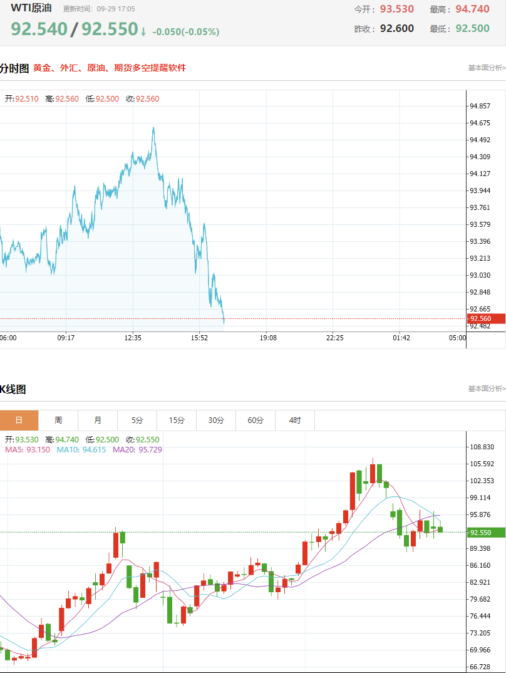The width and height of the screenshot is (506, 673).
Task: Click the 108.830 K-line axis label
Action: 482,447
